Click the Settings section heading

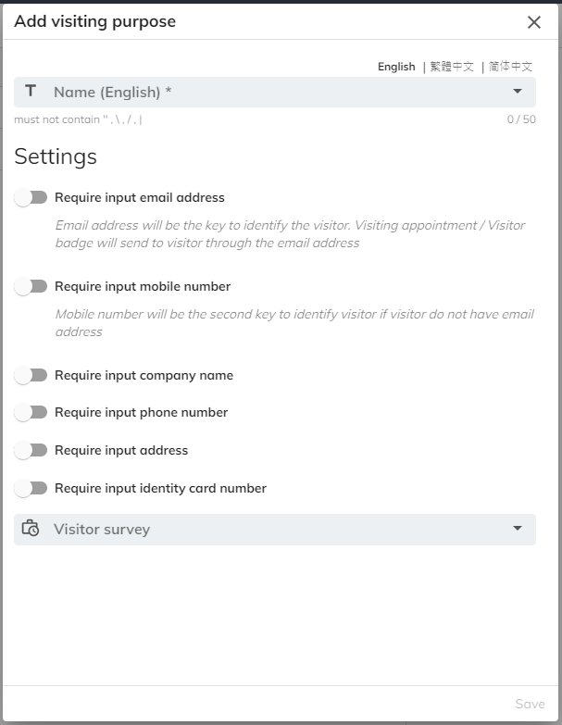coord(56,156)
